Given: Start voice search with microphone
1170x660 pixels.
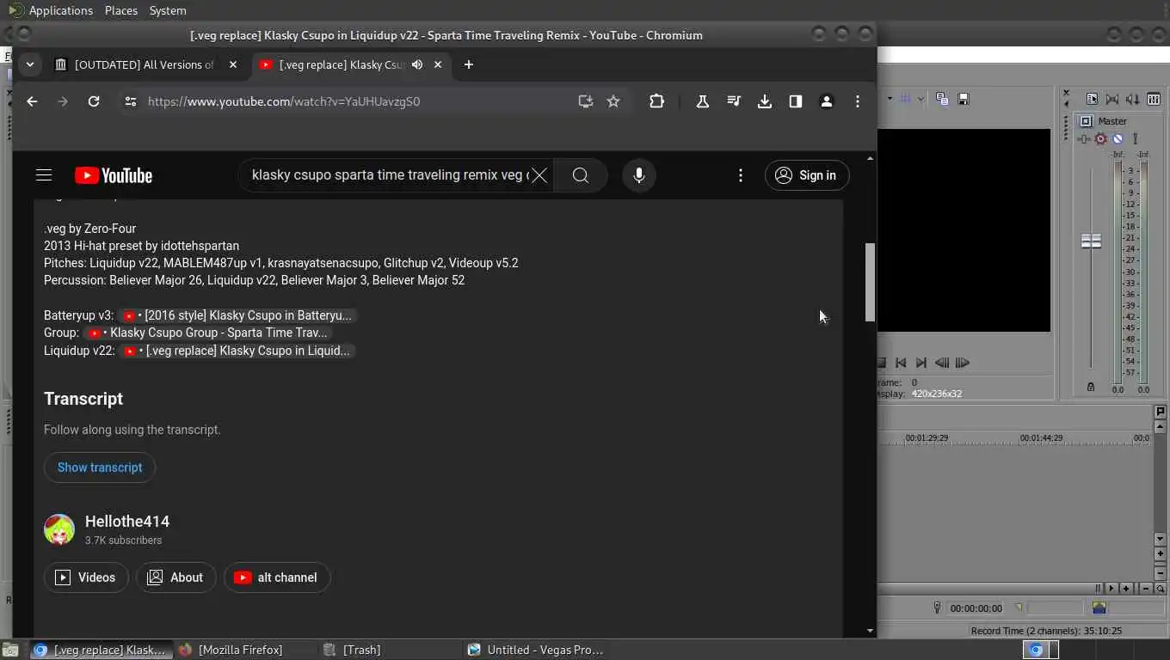Looking at the screenshot, I should 639,175.
